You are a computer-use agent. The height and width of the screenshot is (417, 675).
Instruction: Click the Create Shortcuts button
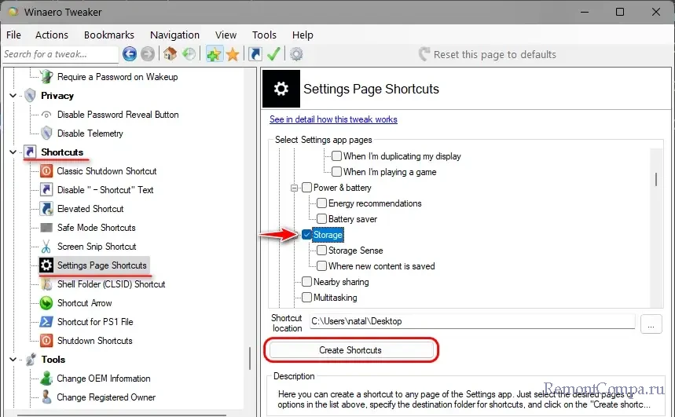point(350,350)
